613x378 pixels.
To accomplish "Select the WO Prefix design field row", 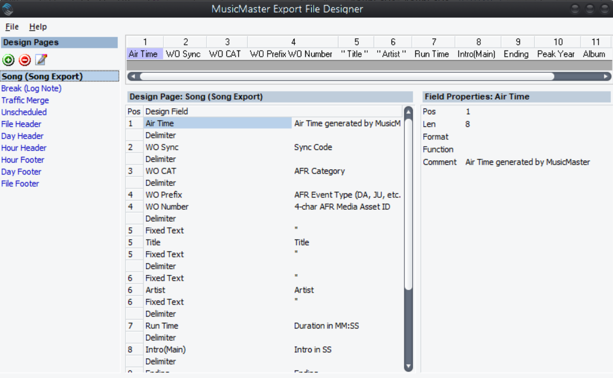I will tap(264, 195).
